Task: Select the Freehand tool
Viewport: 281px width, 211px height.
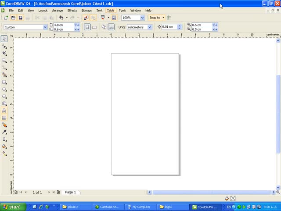Action: pyautogui.click(x=4, y=68)
